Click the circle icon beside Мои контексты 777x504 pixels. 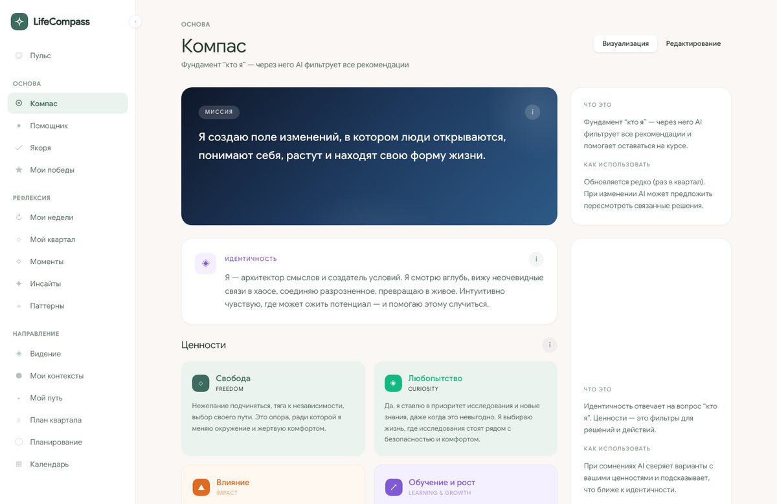coord(19,376)
